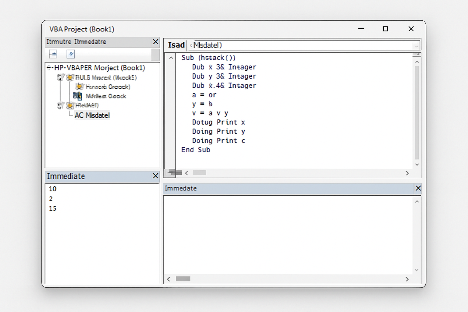This screenshot has height=312, width=468.
Task: Click the line v = a v y
Action: (x=210, y=113)
